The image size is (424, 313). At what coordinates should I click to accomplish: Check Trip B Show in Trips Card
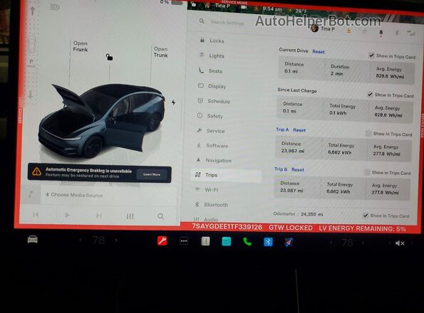(x=367, y=172)
